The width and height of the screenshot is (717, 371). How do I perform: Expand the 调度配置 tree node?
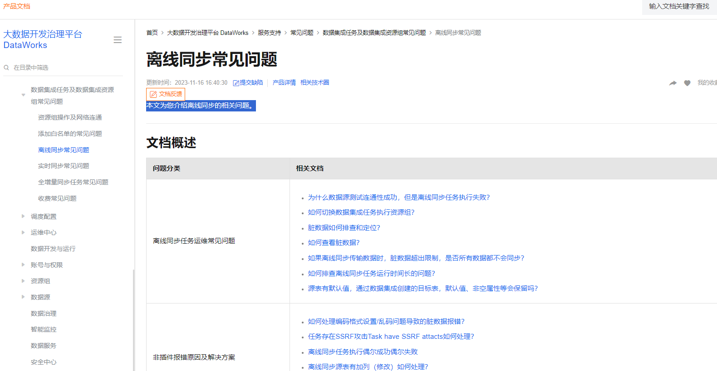(23, 216)
